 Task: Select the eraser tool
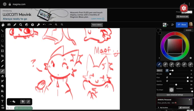tap(2, 76)
